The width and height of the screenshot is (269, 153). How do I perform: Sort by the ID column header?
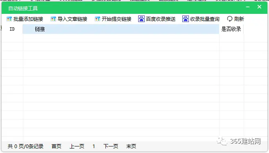tap(12, 29)
